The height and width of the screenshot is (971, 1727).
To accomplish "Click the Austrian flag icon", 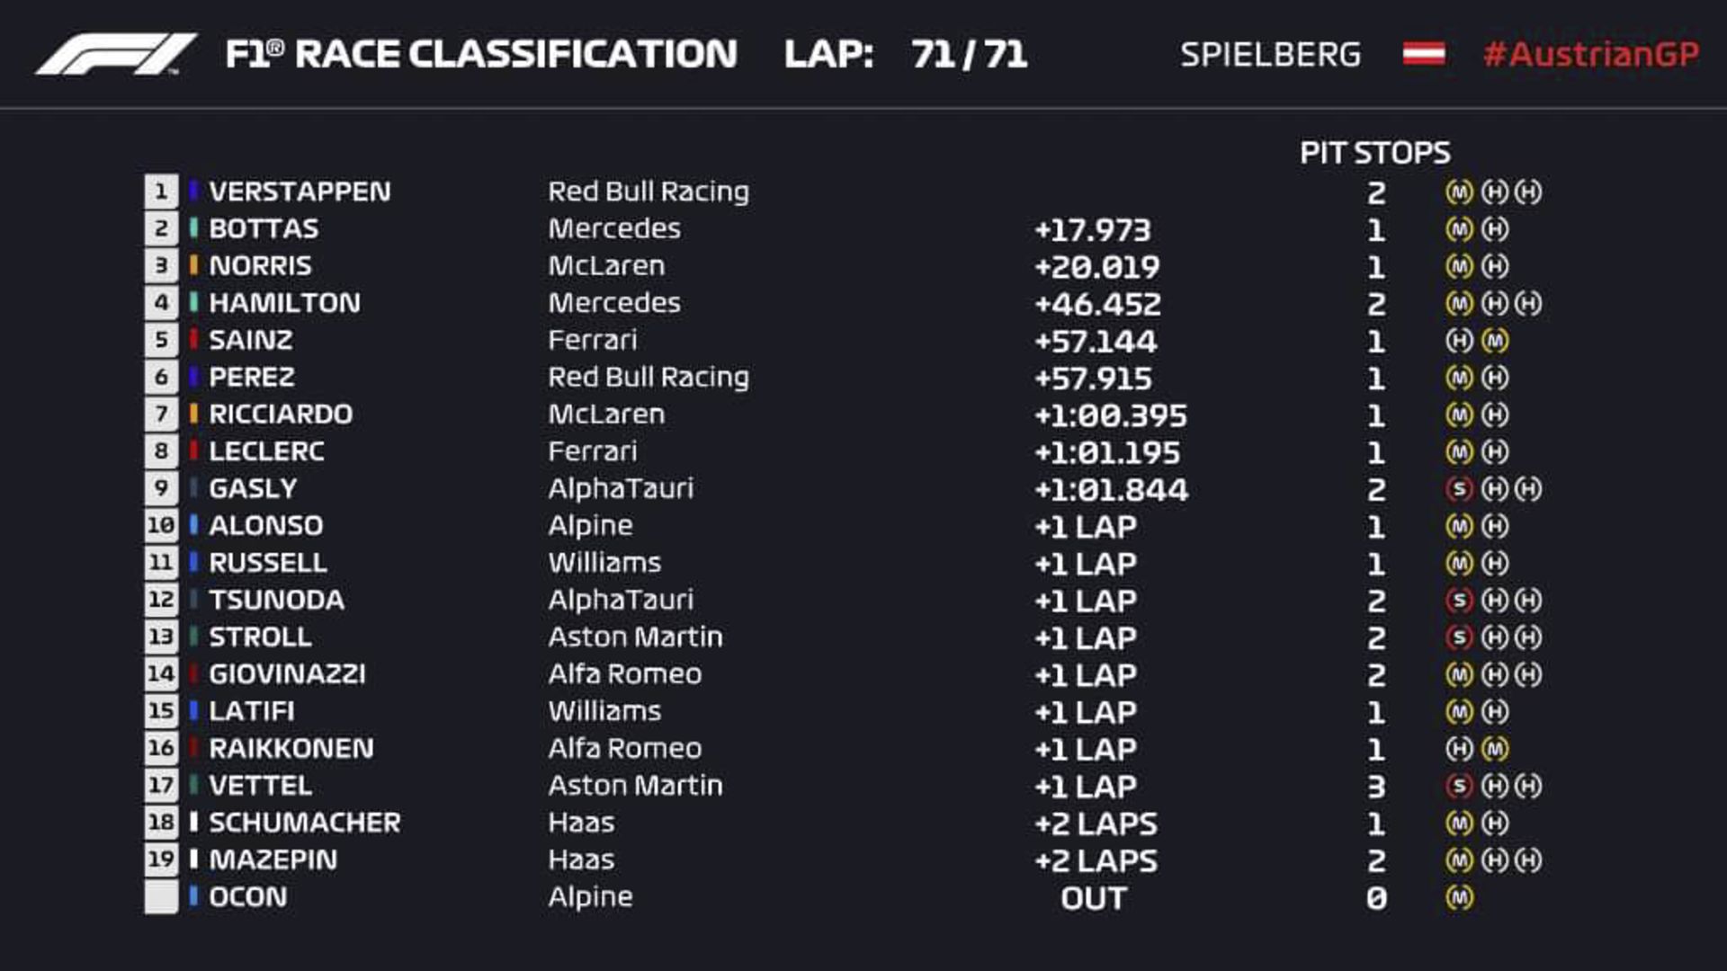I will (x=1424, y=54).
